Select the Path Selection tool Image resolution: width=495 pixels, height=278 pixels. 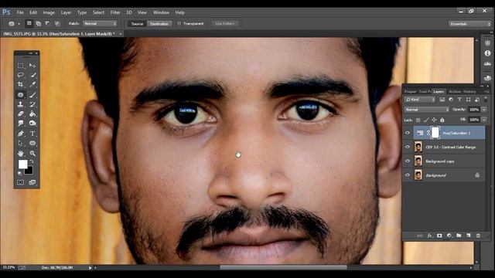[x=21, y=143]
